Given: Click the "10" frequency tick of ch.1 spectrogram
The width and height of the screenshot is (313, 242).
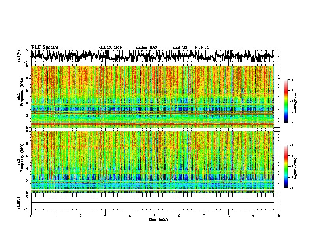Looking at the screenshot, I should [x=27, y=66].
